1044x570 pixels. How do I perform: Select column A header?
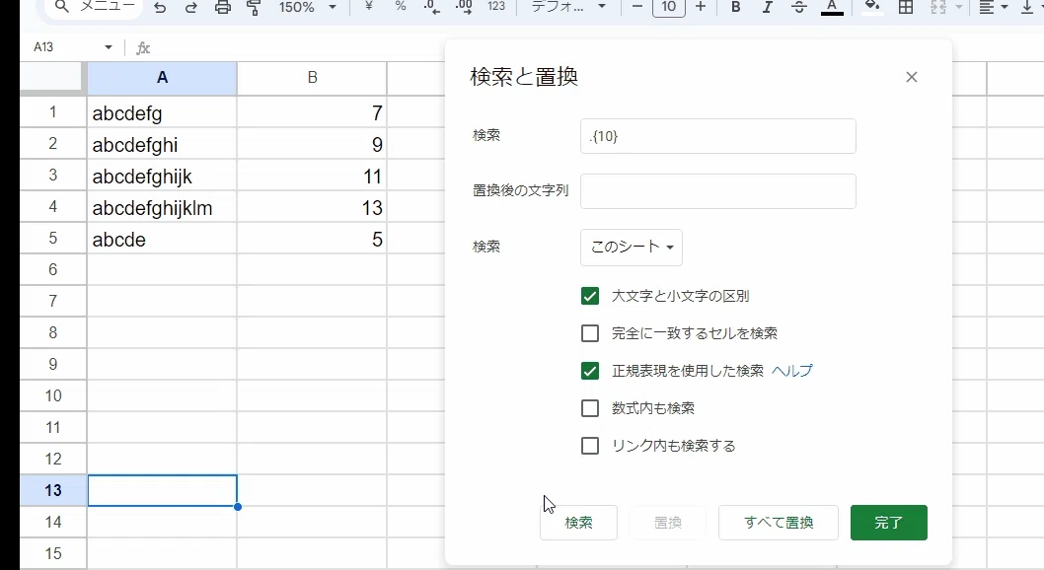pos(162,78)
